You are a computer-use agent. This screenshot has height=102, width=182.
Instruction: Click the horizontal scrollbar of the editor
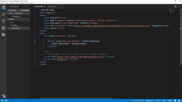click(76, 98)
